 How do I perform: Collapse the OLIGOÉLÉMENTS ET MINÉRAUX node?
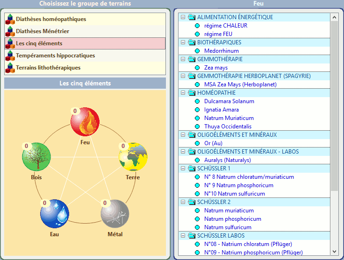click(183, 135)
